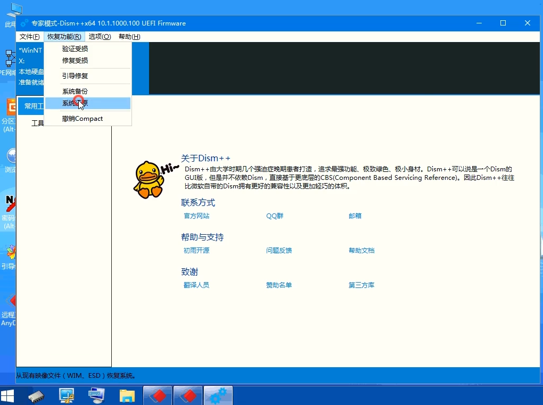543x405 pixels.
Task: Click the Windows Start button
Action: click(7, 395)
